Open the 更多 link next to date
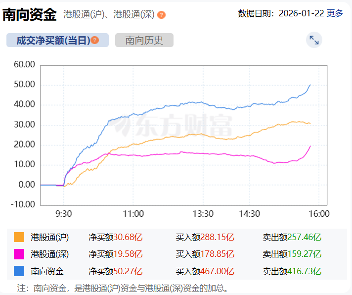Viewport: 352px width, 295px height. (335, 13)
